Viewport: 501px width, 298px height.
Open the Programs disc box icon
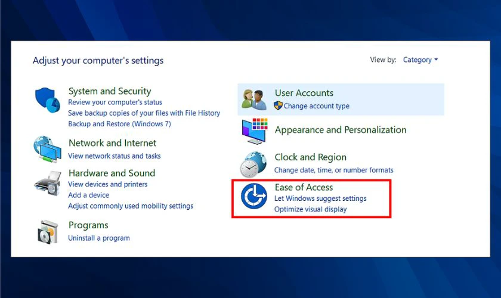48,232
